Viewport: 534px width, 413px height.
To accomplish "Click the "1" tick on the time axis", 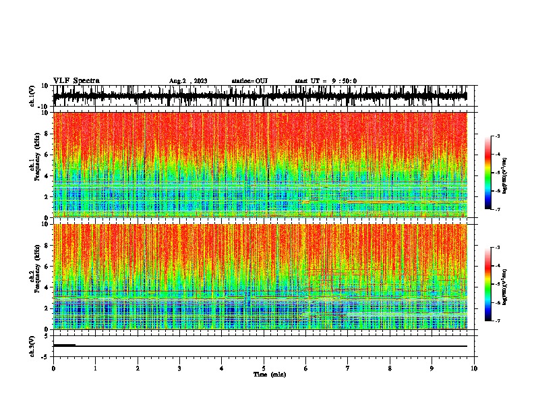I will [95, 368].
